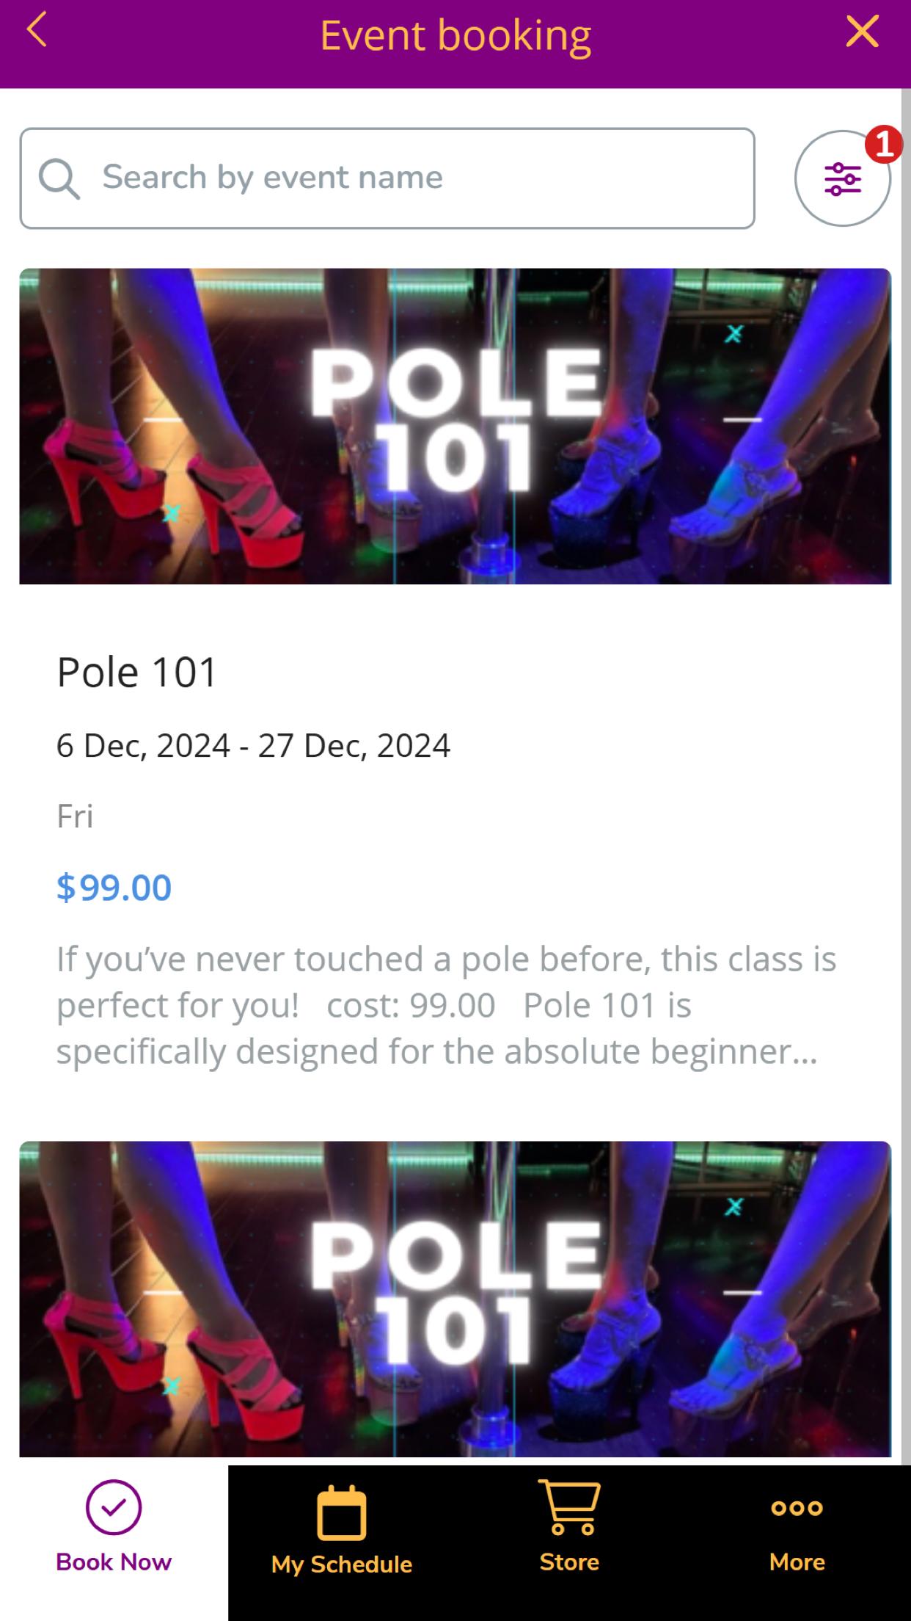Open the My Schedule calendar icon
911x1621 pixels.
342,1512
